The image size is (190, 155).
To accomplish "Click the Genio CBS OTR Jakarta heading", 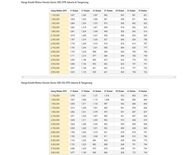I will (x=55, y=2).
